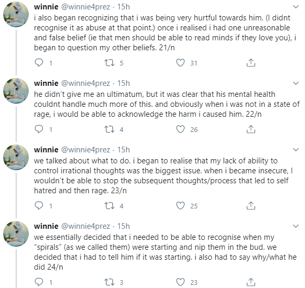Open winnie's profile picture on the 23/n tweet

coord(16,157)
